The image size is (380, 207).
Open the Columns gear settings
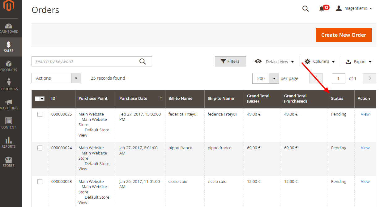307,61
